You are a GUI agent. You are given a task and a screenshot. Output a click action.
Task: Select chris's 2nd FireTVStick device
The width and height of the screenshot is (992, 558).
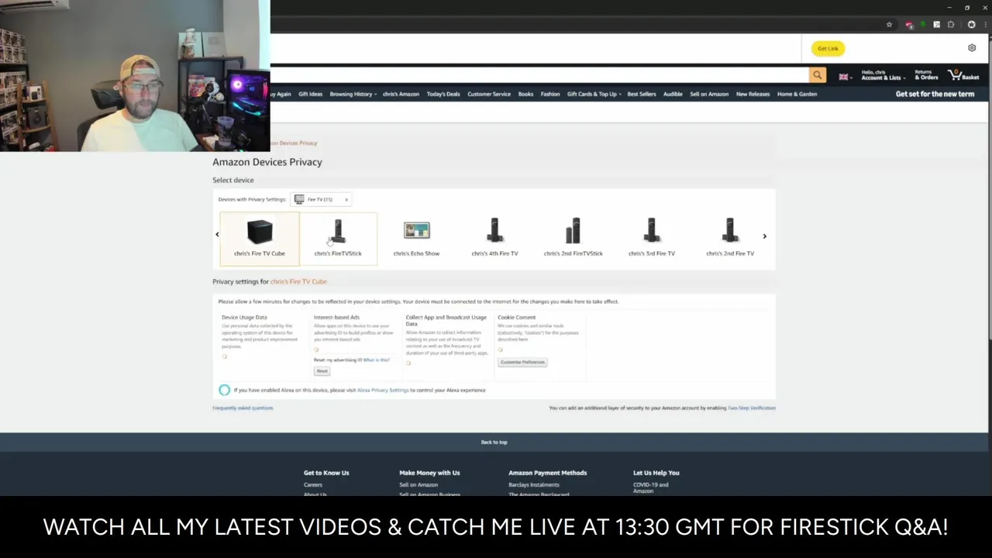573,239
